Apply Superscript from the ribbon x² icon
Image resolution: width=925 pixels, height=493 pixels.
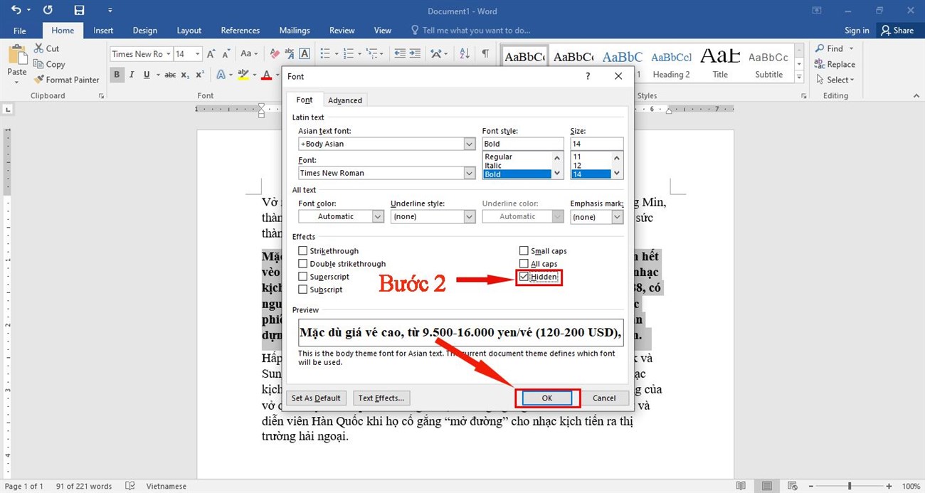pyautogui.click(x=199, y=75)
